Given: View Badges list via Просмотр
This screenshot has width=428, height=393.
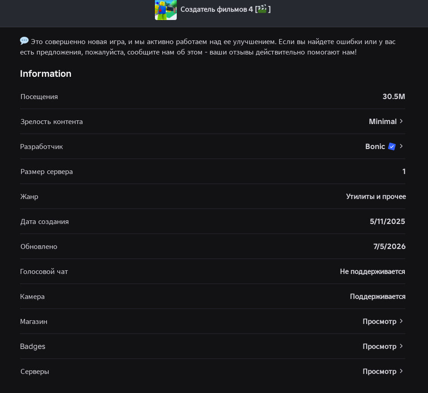Looking at the screenshot, I should coord(379,347).
